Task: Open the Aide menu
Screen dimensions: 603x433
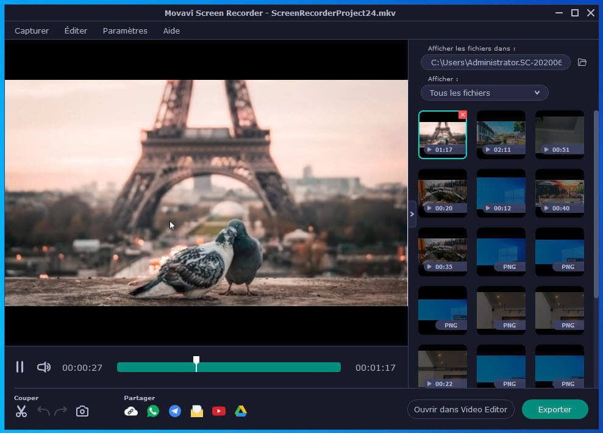Action: tap(171, 30)
